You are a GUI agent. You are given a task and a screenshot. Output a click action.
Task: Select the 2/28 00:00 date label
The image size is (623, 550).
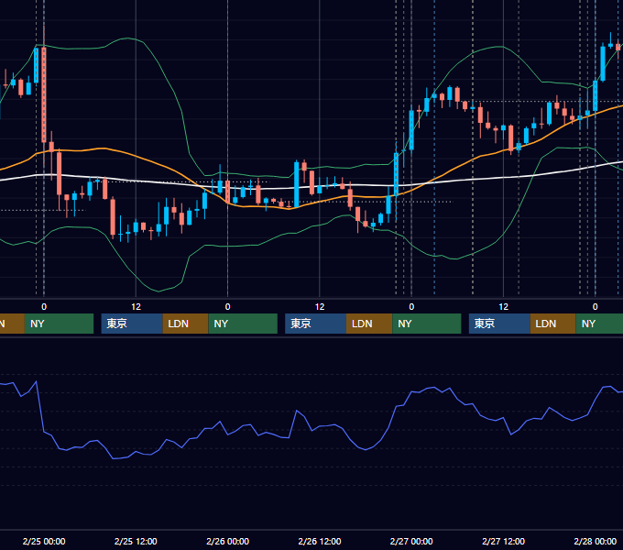pos(596,541)
